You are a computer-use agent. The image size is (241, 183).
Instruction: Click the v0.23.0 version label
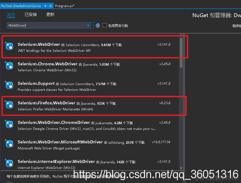click(165, 103)
